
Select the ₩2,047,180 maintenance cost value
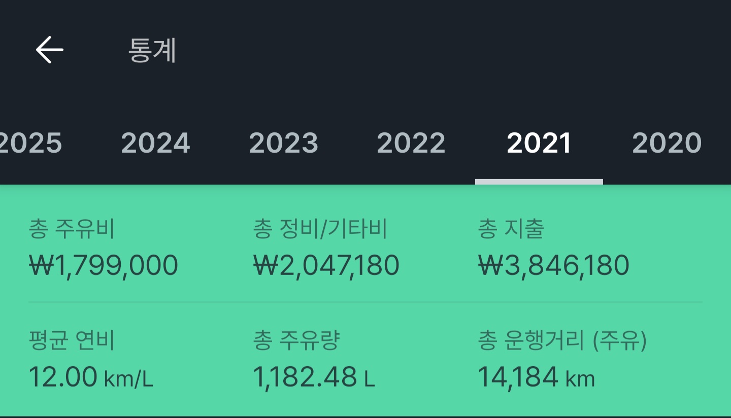(326, 265)
